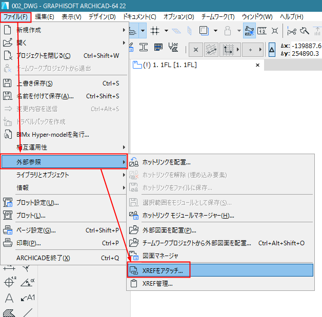This screenshot has width=322, height=317.
Task: Open the オプション(O) menu
Action: pos(178,17)
